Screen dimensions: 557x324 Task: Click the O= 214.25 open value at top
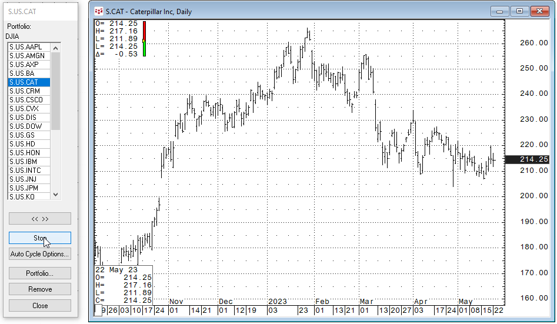point(116,24)
